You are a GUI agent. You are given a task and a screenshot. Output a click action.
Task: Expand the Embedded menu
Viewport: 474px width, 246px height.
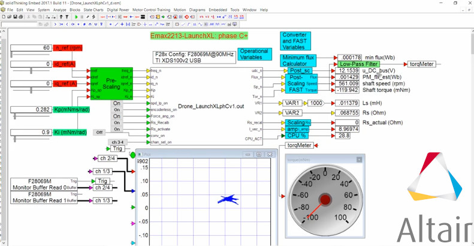(x=219, y=10)
